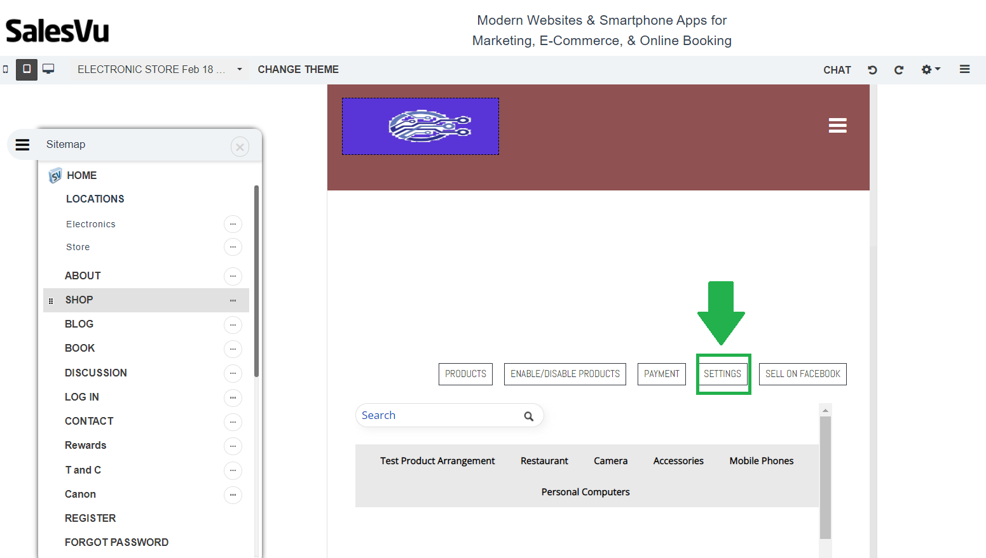Switch to desktop monitor preview icon
This screenshot has height=558, width=986.
tap(48, 69)
